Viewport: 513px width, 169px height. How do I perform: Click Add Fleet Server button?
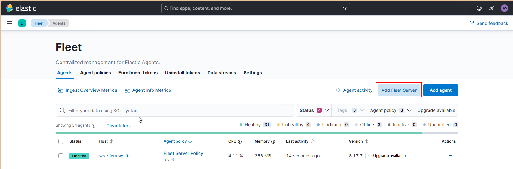(x=399, y=90)
